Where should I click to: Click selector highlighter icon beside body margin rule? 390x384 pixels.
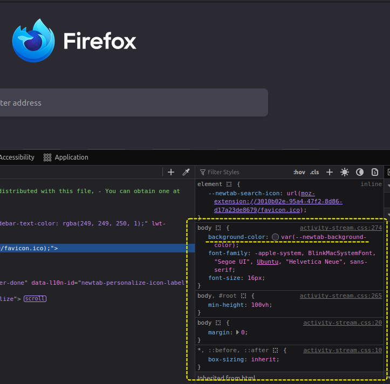point(218,323)
